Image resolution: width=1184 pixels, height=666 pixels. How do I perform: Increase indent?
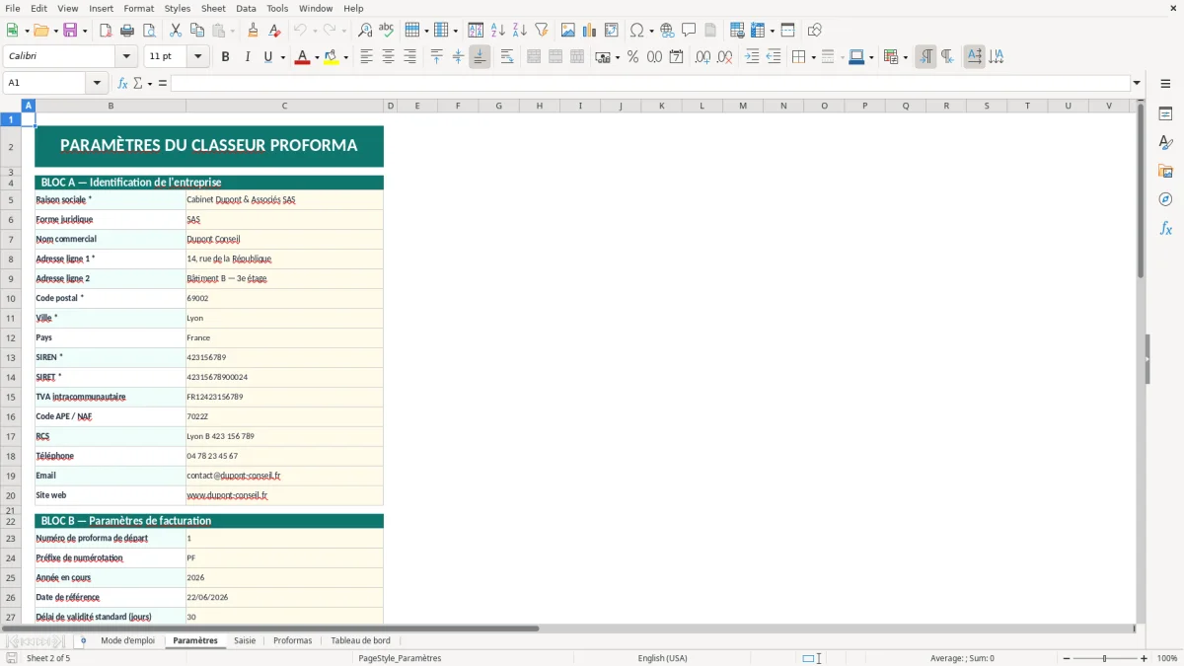(752, 57)
